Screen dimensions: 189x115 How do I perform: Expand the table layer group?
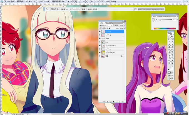point(102,39)
